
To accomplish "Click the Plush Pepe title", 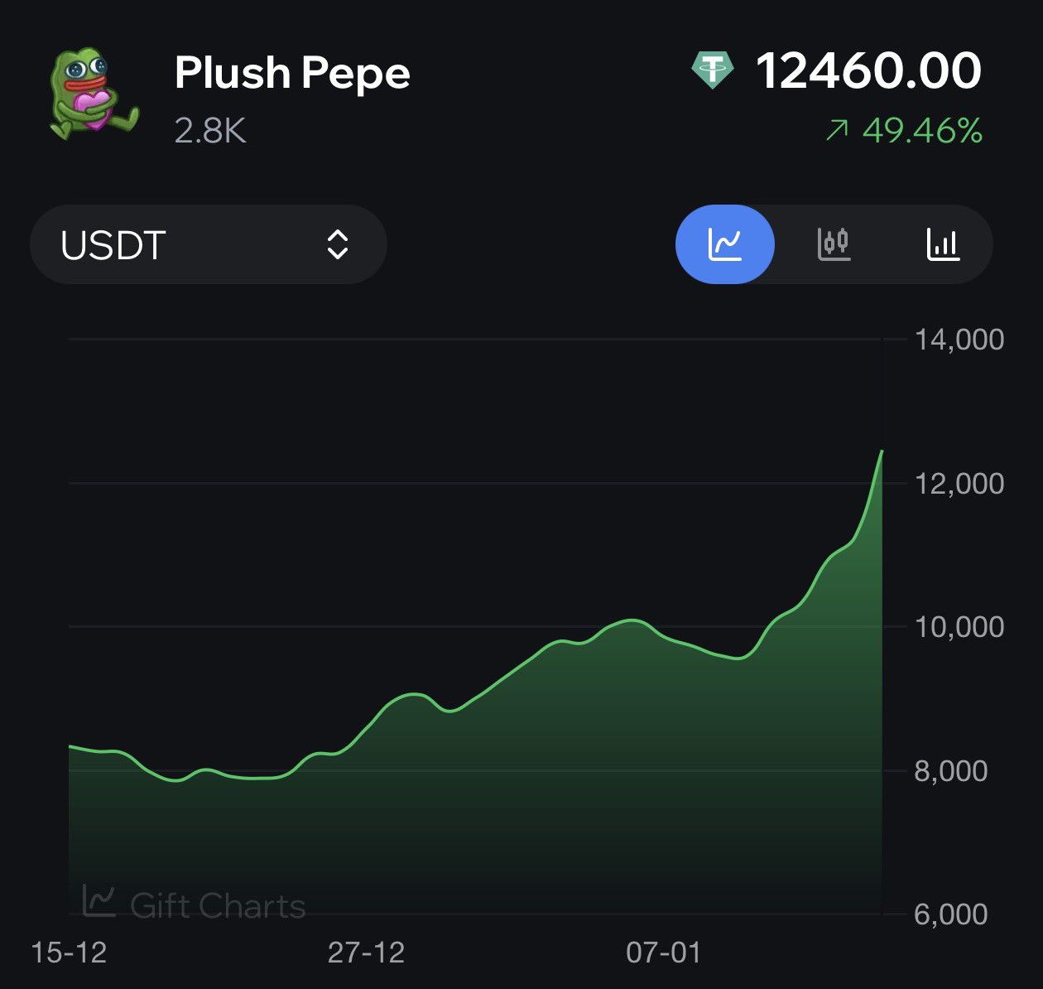I will click(292, 73).
